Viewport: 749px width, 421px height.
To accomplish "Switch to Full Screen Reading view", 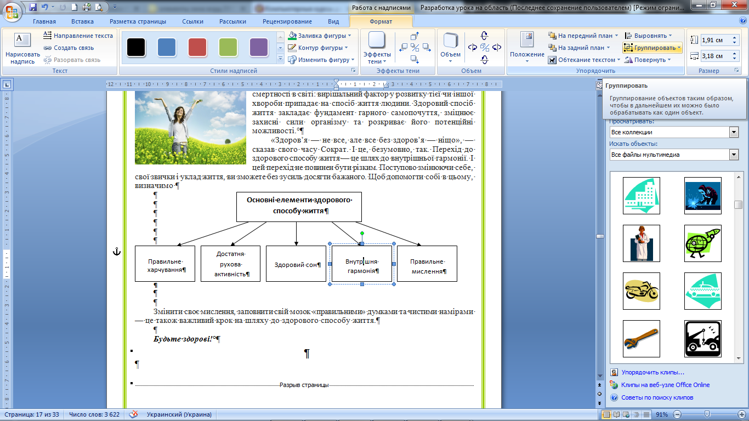I will coord(617,414).
